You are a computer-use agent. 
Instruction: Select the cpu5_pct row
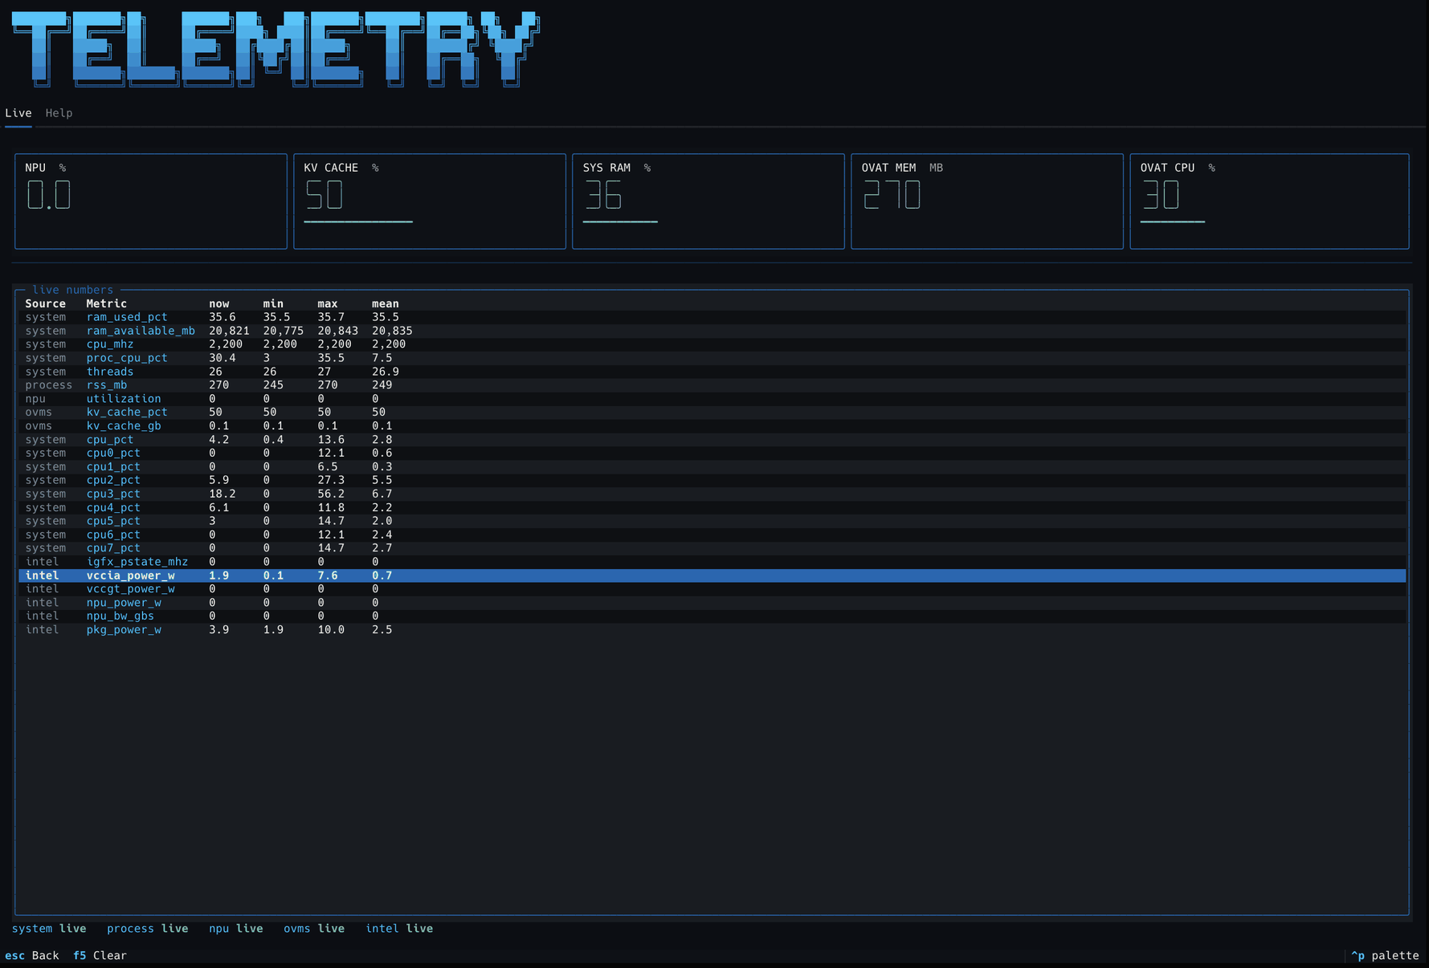(712, 521)
